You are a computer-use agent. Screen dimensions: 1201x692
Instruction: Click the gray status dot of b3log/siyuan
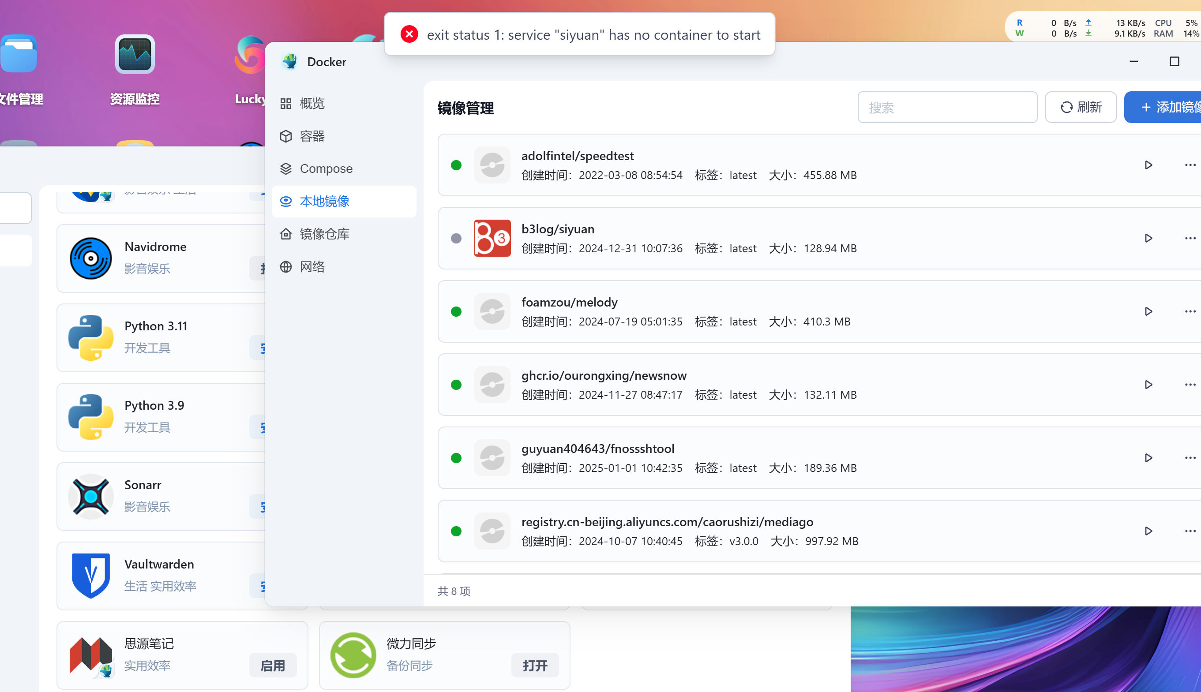pyautogui.click(x=456, y=238)
